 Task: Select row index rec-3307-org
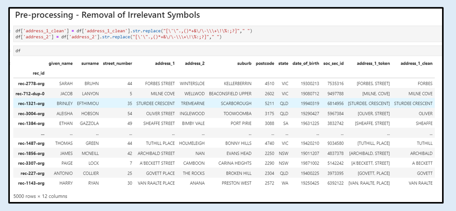coord(31,163)
